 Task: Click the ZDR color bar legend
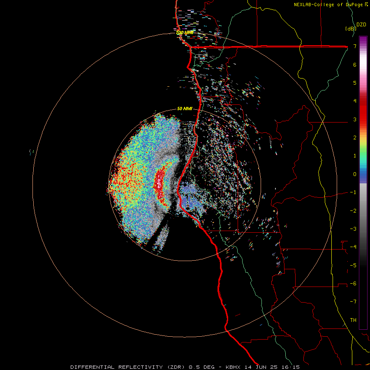point(363,183)
